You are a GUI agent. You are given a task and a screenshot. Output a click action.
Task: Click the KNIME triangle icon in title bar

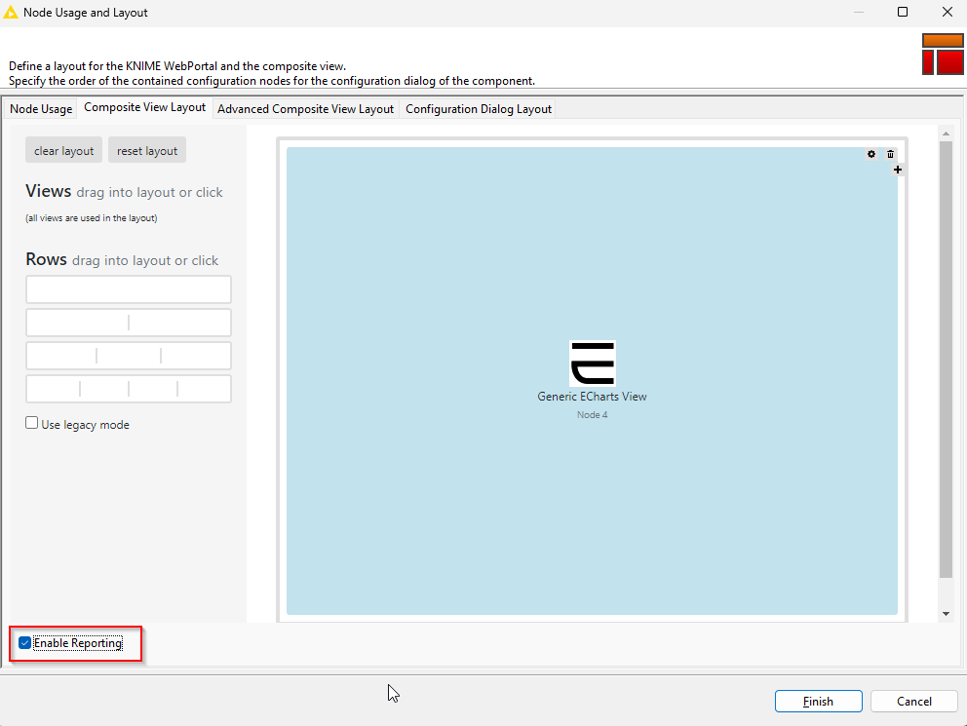[11, 13]
